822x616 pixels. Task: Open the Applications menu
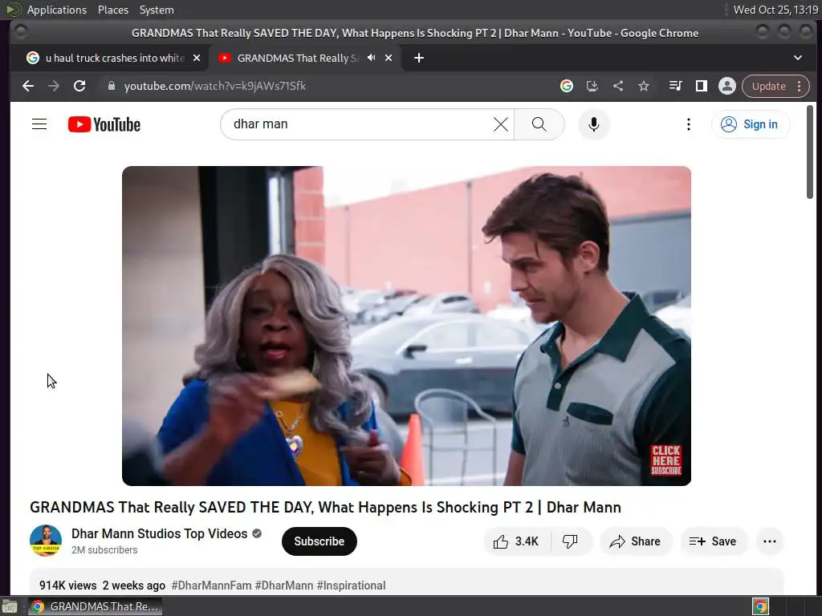pyautogui.click(x=57, y=10)
